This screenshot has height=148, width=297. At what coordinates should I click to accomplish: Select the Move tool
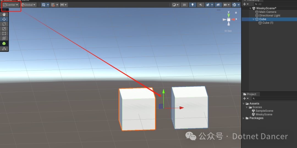(x=4, y=19)
